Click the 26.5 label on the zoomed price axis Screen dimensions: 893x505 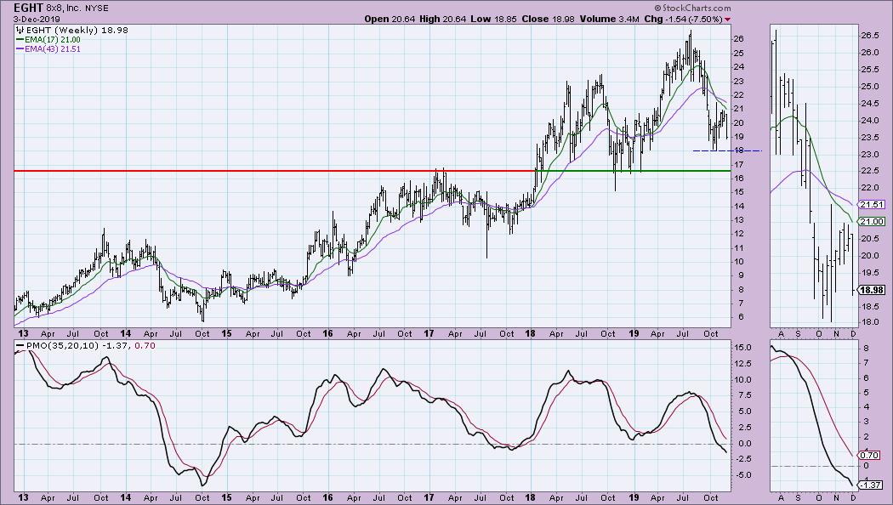pos(870,36)
